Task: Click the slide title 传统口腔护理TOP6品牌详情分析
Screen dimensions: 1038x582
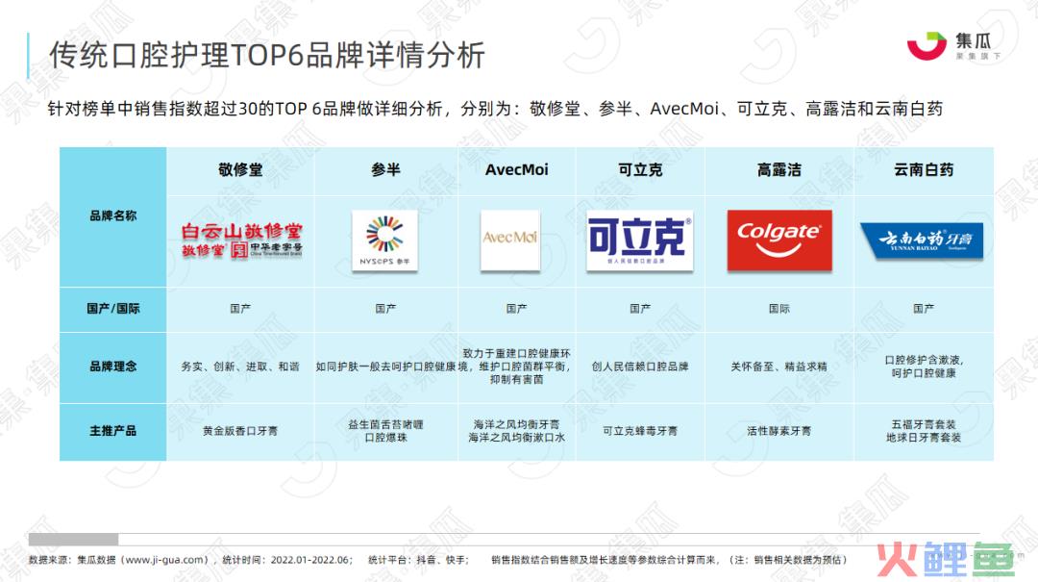Action: tap(267, 55)
